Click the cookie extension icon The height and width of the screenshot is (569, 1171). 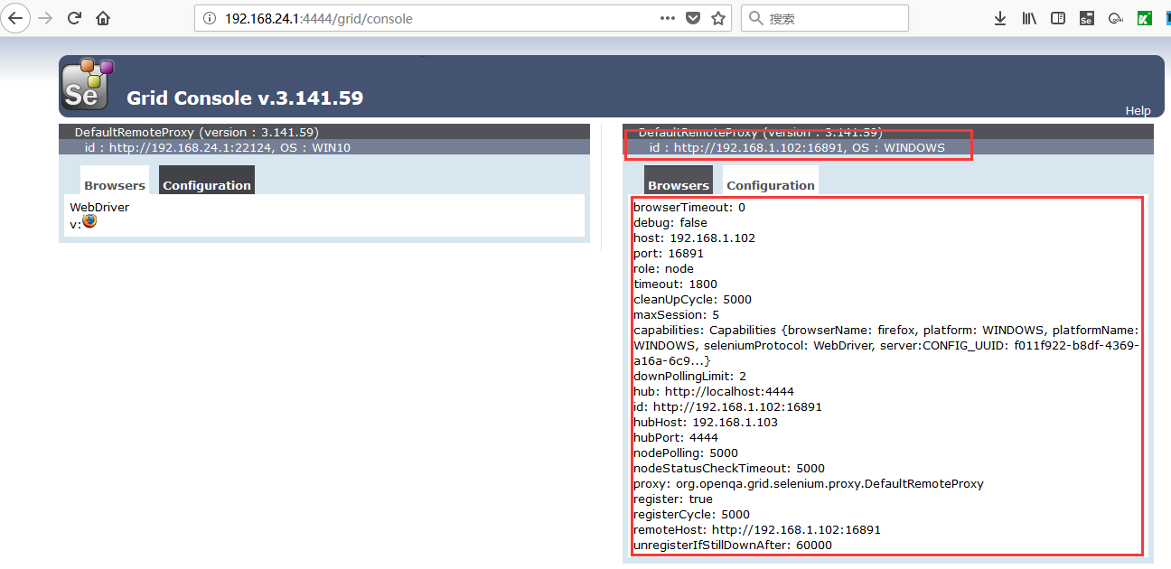click(1116, 18)
